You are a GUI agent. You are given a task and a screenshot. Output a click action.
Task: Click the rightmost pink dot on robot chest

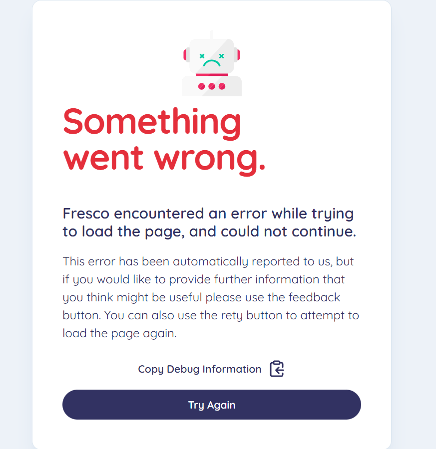(x=222, y=86)
